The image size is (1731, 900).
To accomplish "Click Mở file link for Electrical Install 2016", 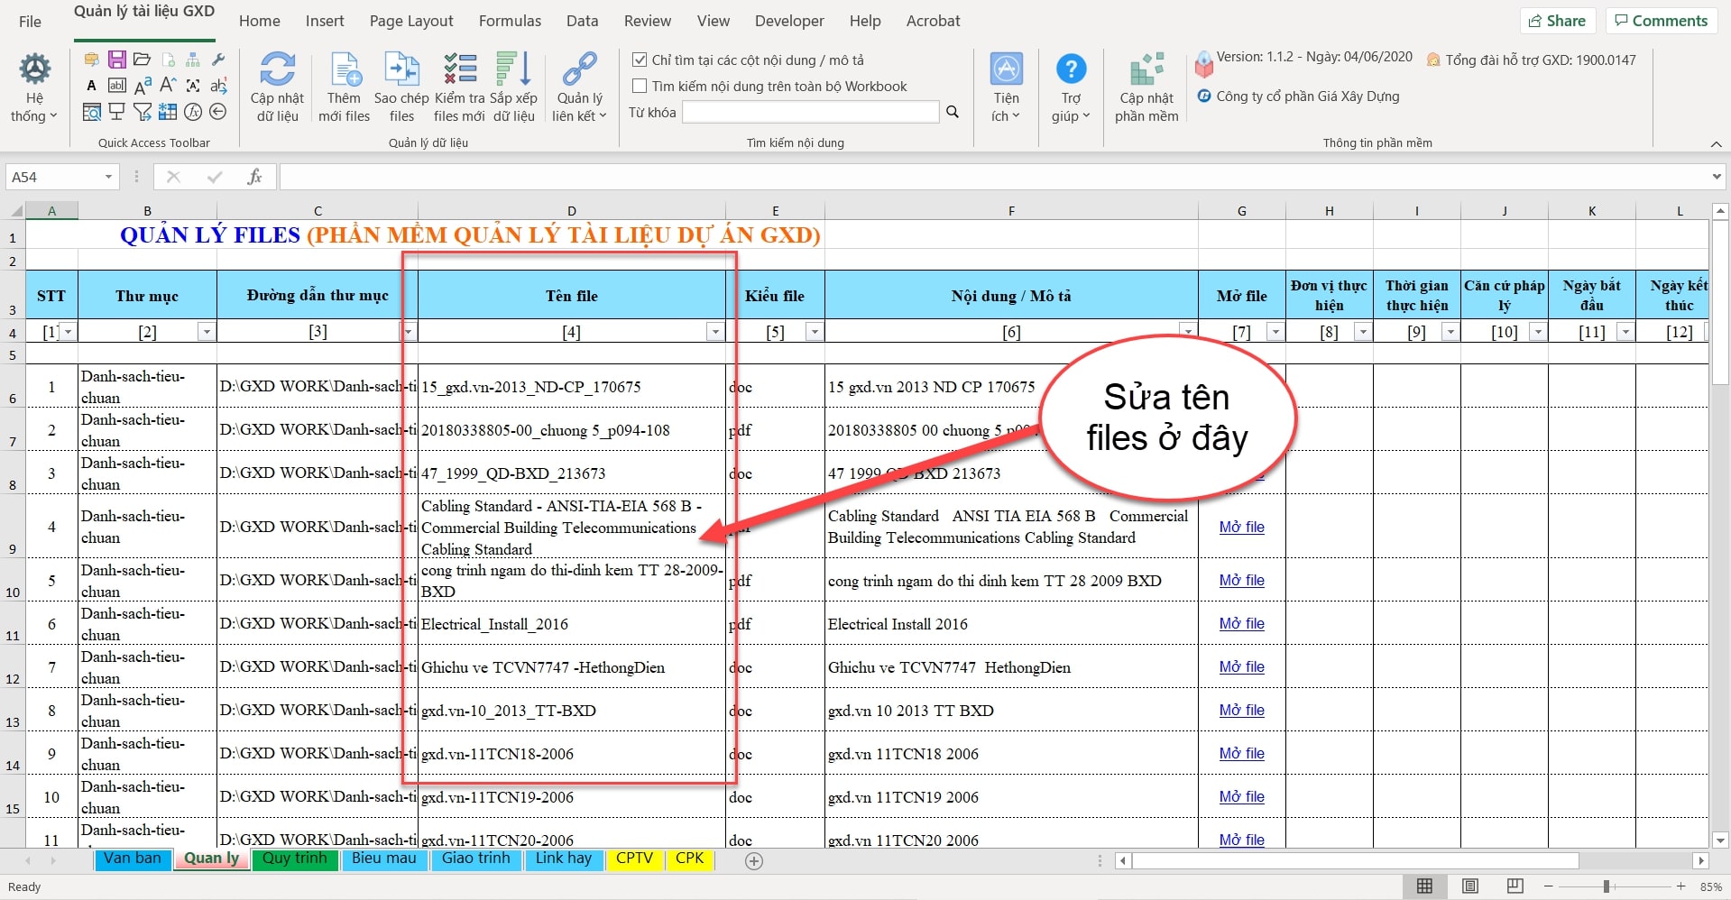I will coord(1241,624).
